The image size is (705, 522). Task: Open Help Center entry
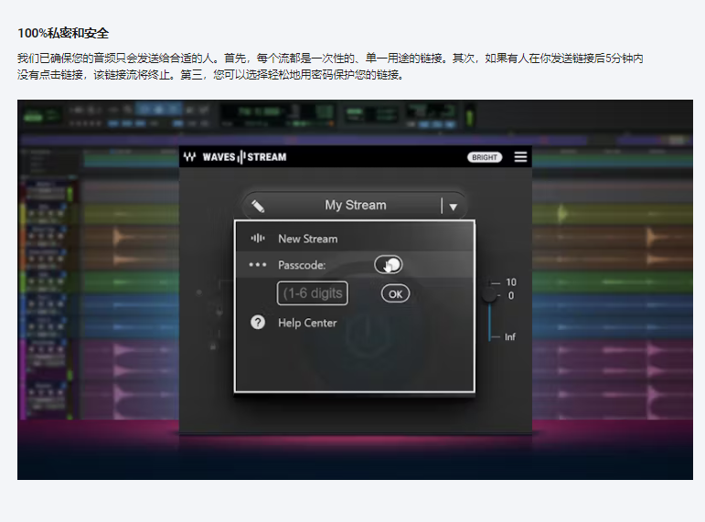pos(307,323)
